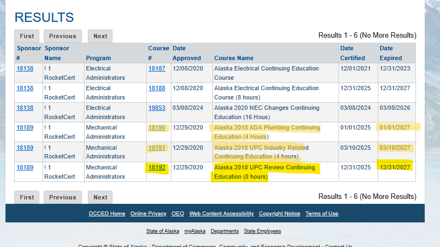Open highlighted course 18190 link
The height and width of the screenshot is (247, 440).
[157, 128]
